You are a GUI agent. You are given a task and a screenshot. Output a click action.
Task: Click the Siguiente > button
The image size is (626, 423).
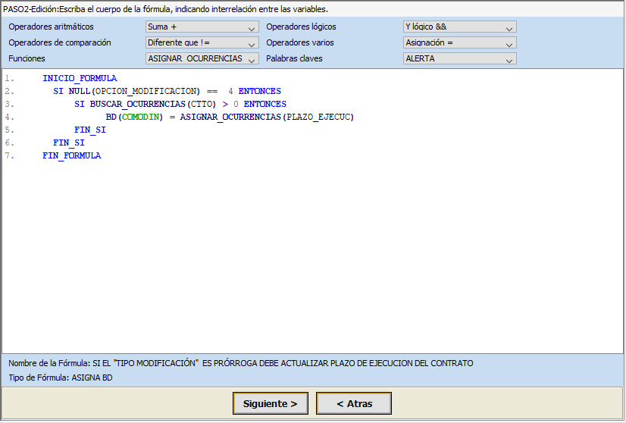(x=271, y=403)
